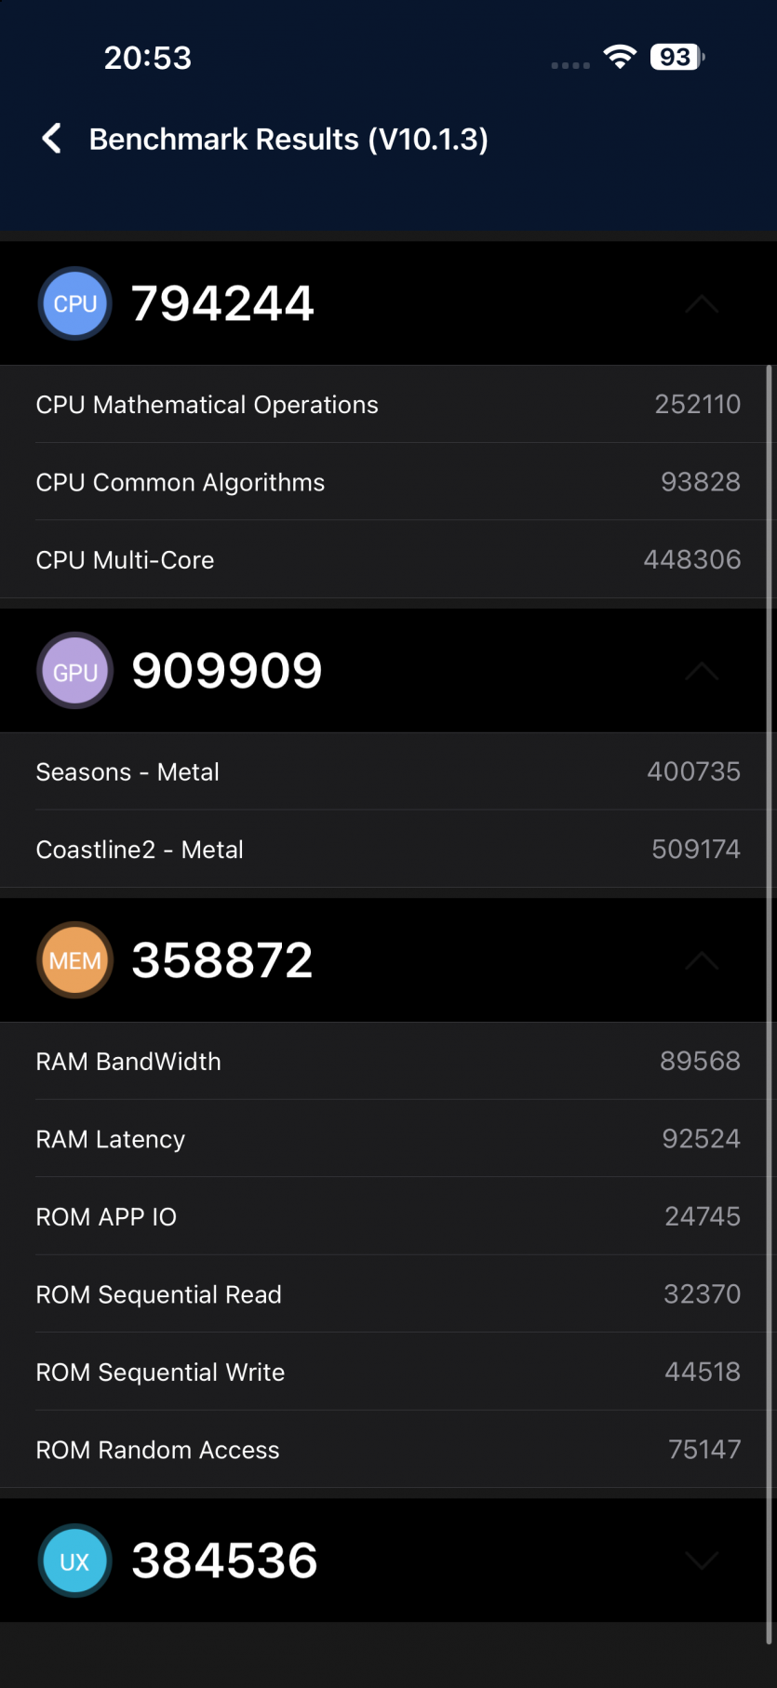Collapse the CPU score section

[x=702, y=304]
